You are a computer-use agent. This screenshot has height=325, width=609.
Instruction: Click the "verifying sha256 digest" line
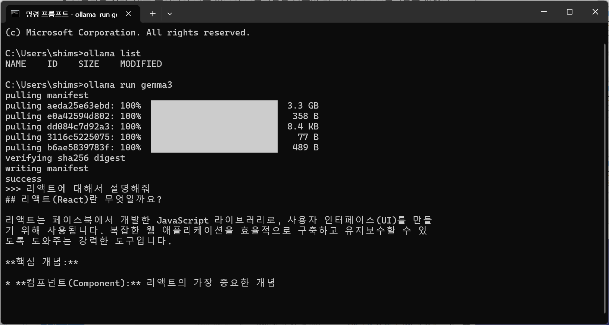coord(65,158)
